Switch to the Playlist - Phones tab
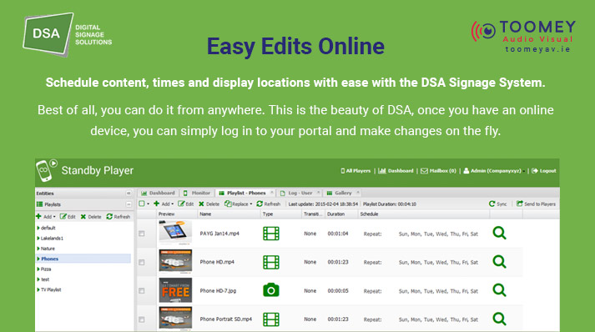595x332 pixels. (x=245, y=193)
